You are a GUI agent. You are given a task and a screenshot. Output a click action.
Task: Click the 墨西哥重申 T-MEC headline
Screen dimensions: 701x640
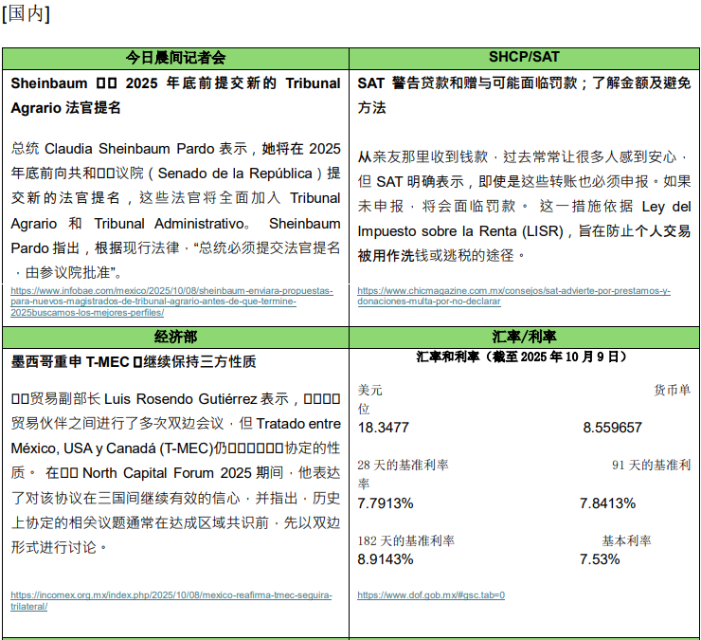coord(134,362)
